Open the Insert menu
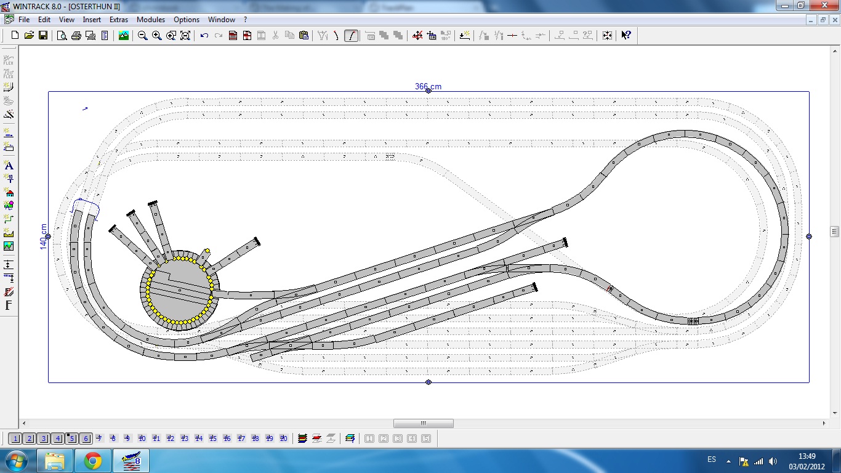This screenshot has width=841, height=473. pos(92,20)
